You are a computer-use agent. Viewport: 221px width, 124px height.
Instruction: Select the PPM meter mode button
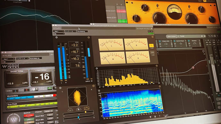[x=152, y=52]
